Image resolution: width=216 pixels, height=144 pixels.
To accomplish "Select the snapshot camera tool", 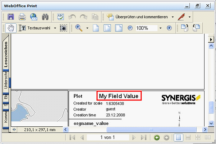I will pyautogui.click(x=63, y=28).
